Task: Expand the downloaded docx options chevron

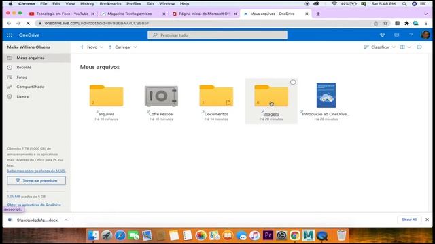Action: coord(66,220)
